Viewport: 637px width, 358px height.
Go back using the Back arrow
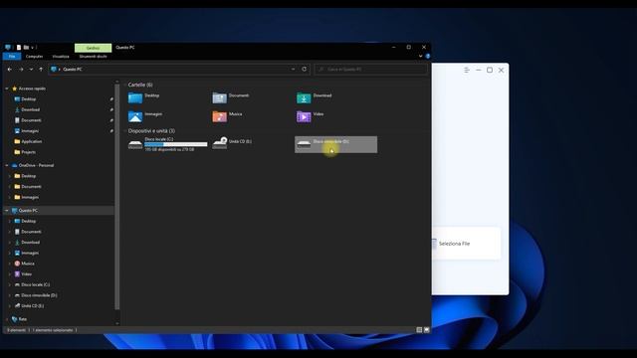[9, 70]
